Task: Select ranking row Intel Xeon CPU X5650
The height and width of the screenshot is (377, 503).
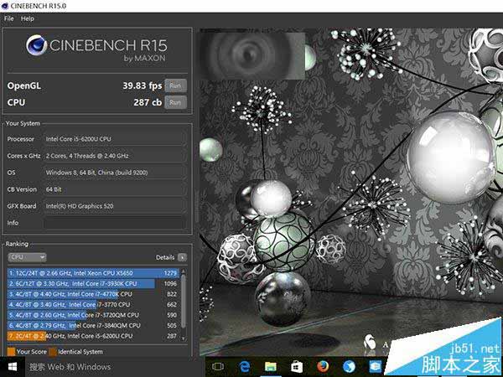Action: pyautogui.click(x=93, y=273)
